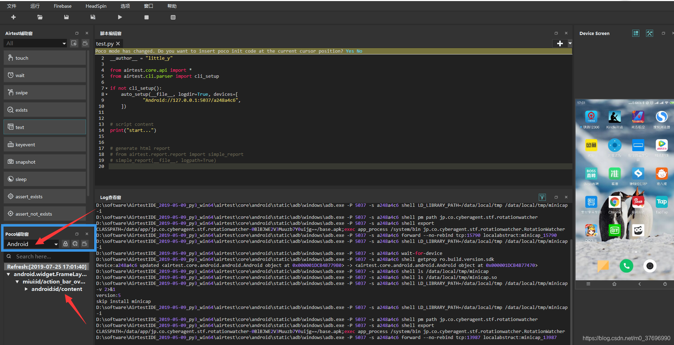
Task: Click the swipe command button
Action: pos(45,93)
